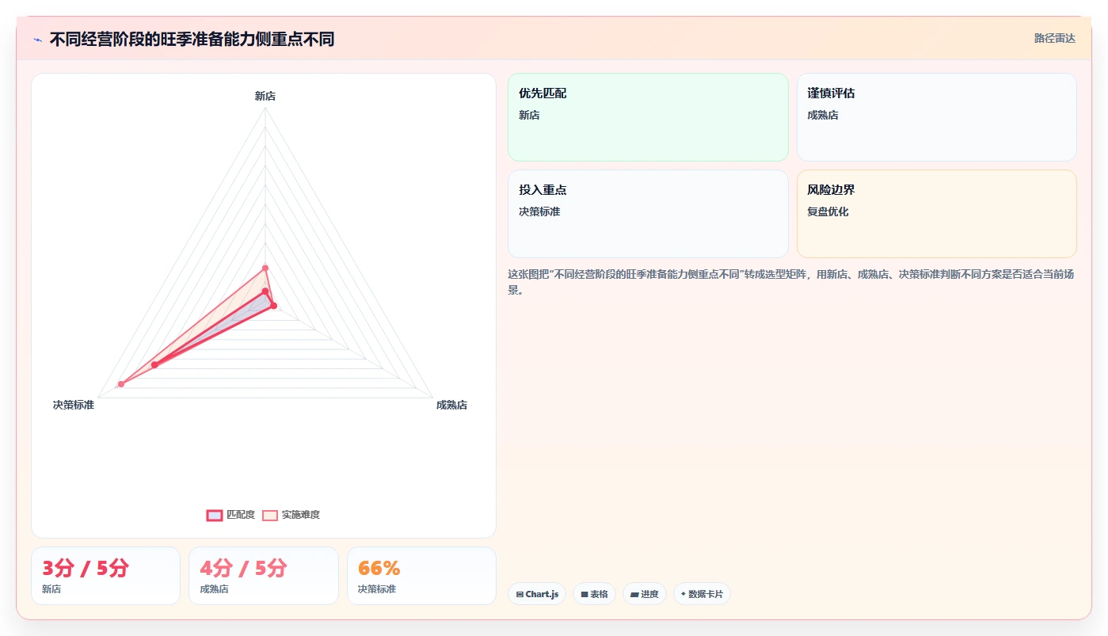Viewport: 1108px width, 636px height.
Task: Click the 匹配度 data point on 决策标准 axis
Action: coord(154,365)
